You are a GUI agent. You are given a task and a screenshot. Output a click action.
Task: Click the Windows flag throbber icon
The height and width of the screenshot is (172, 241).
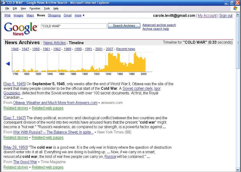pos(235,8)
